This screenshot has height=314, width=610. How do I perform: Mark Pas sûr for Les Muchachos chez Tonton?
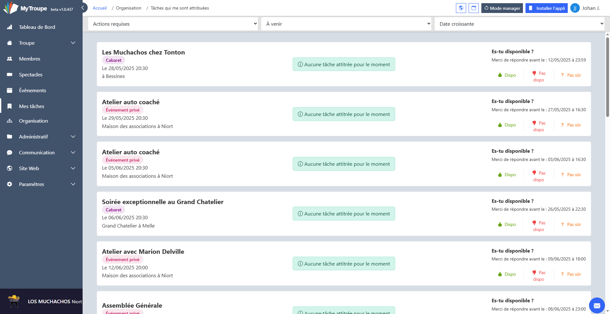coord(571,75)
